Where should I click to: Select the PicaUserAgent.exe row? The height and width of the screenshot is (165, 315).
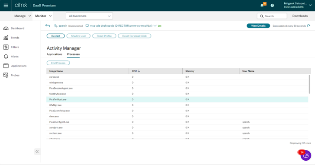(x=177, y=122)
